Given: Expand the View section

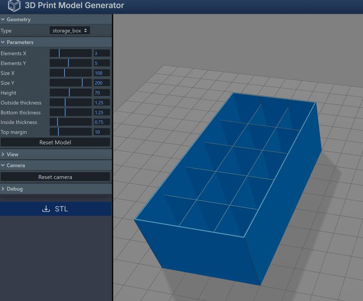Looking at the screenshot, I should click(14, 154).
